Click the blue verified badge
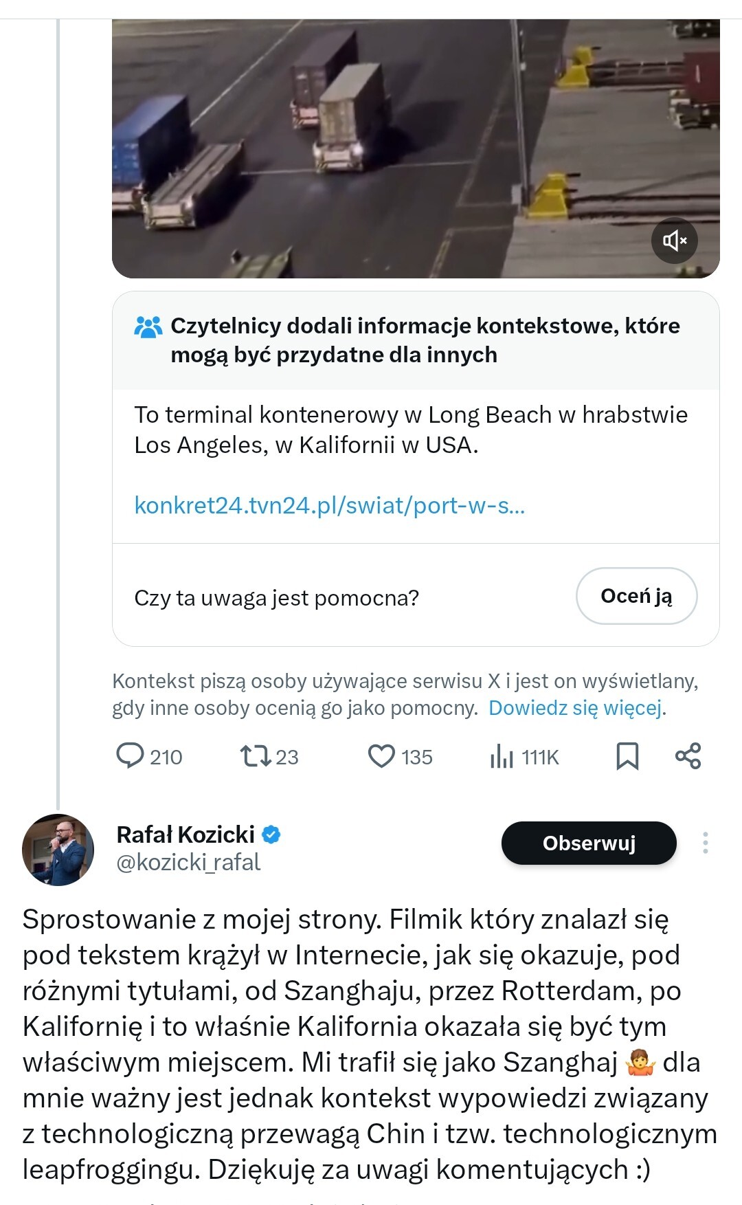742x1205 pixels. click(271, 834)
